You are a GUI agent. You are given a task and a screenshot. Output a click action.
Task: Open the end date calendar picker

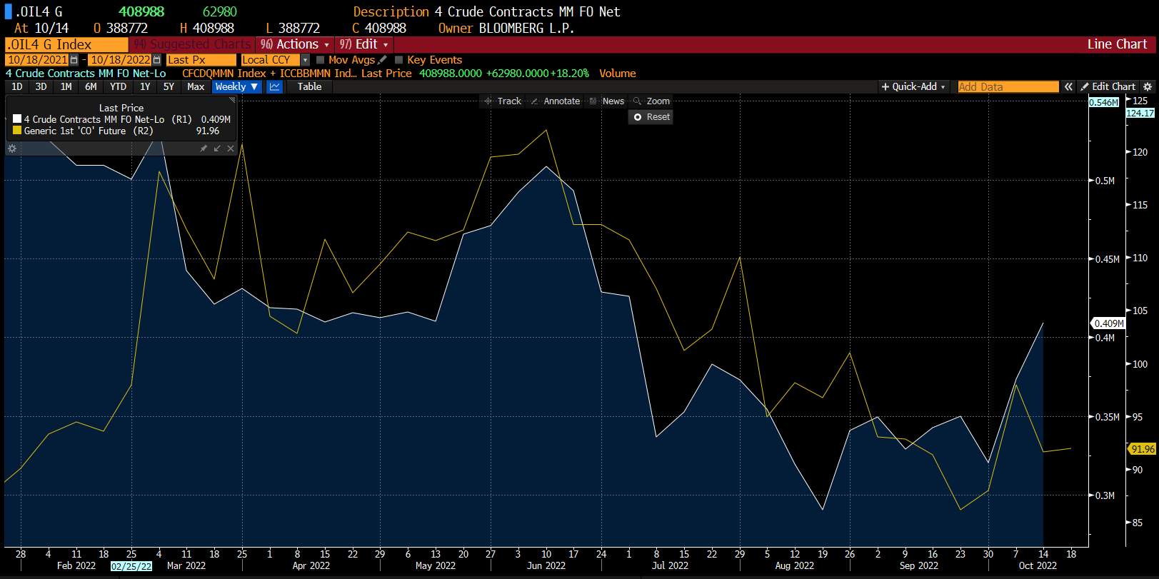[x=156, y=60]
